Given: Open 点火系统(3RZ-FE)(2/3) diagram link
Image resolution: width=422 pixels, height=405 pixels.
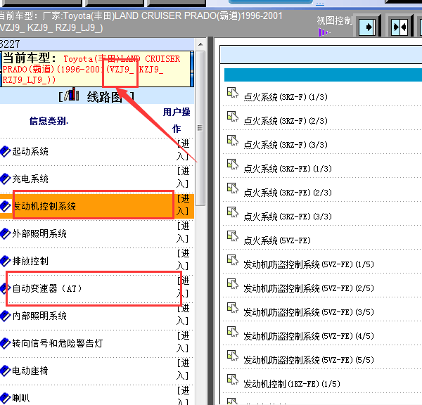Looking at the screenshot, I should [x=288, y=193].
